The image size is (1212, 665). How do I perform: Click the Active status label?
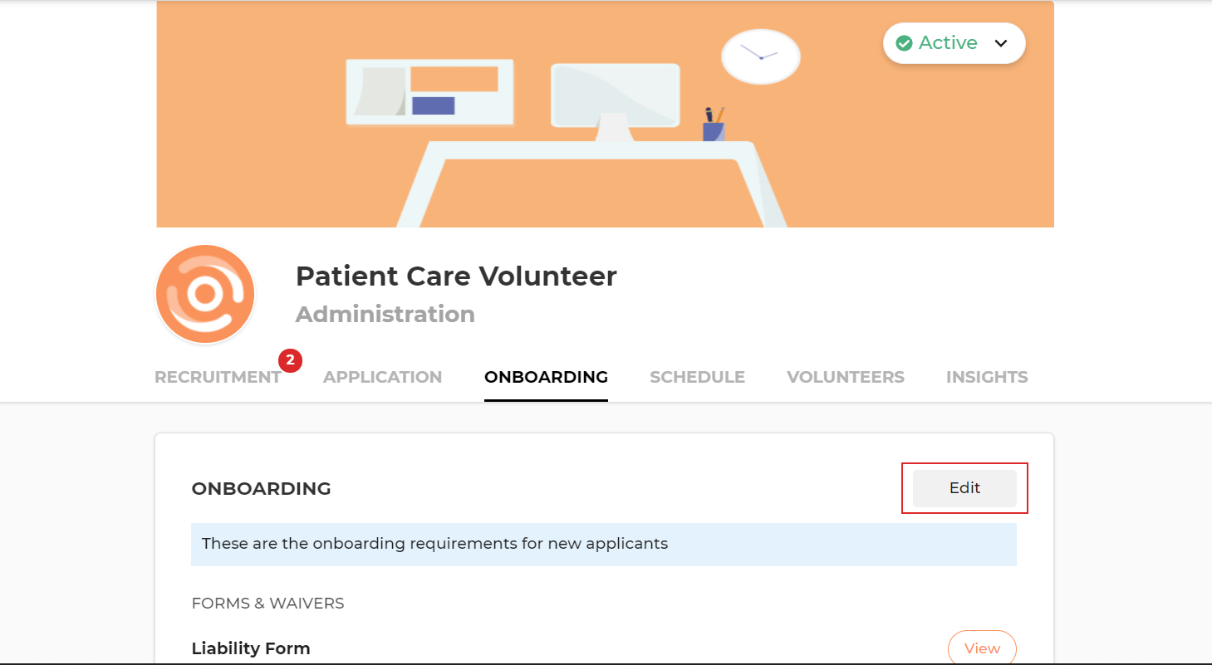pos(948,43)
